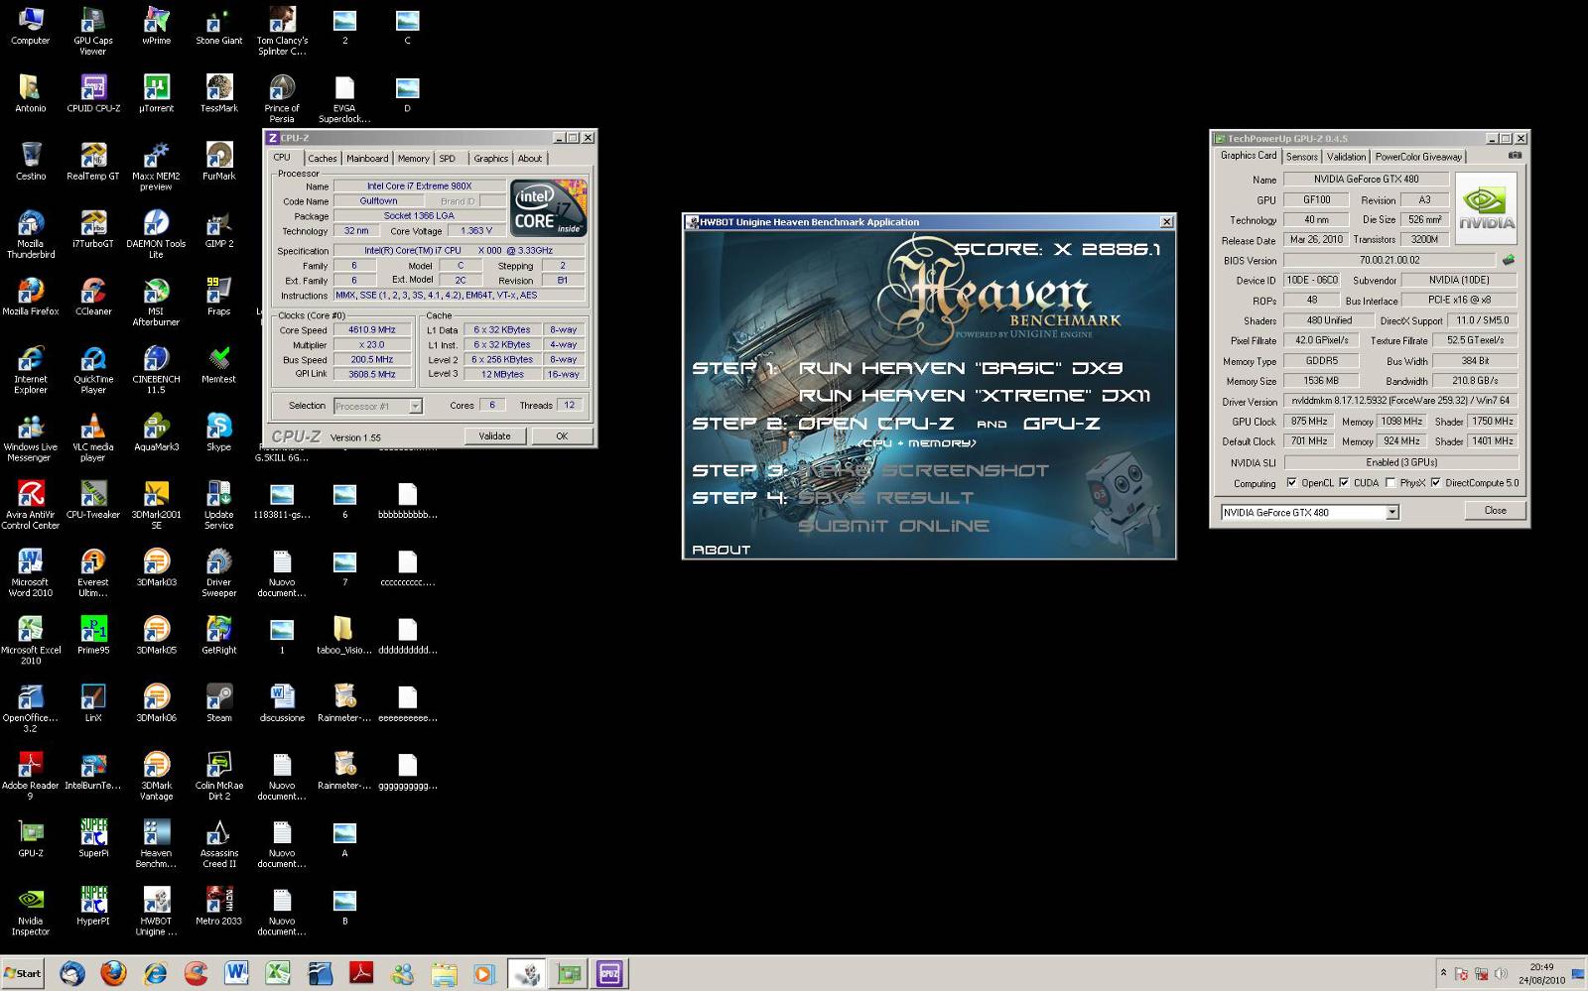This screenshot has height=991, width=1588.
Task: Click the Validate button in CPU-Z
Action: click(494, 436)
